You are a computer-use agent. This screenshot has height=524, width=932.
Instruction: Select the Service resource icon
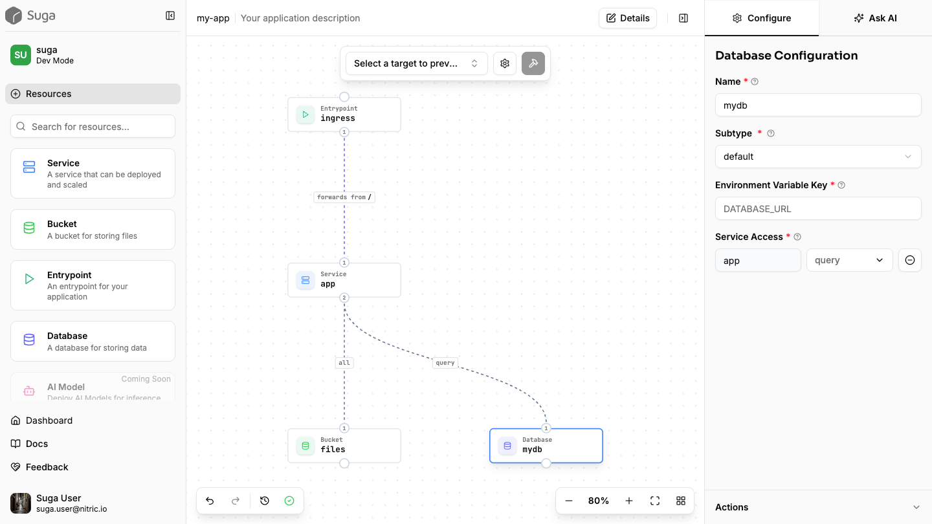[x=29, y=168]
